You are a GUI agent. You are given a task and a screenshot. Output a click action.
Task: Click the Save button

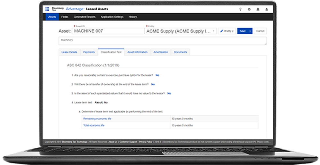(243, 31)
